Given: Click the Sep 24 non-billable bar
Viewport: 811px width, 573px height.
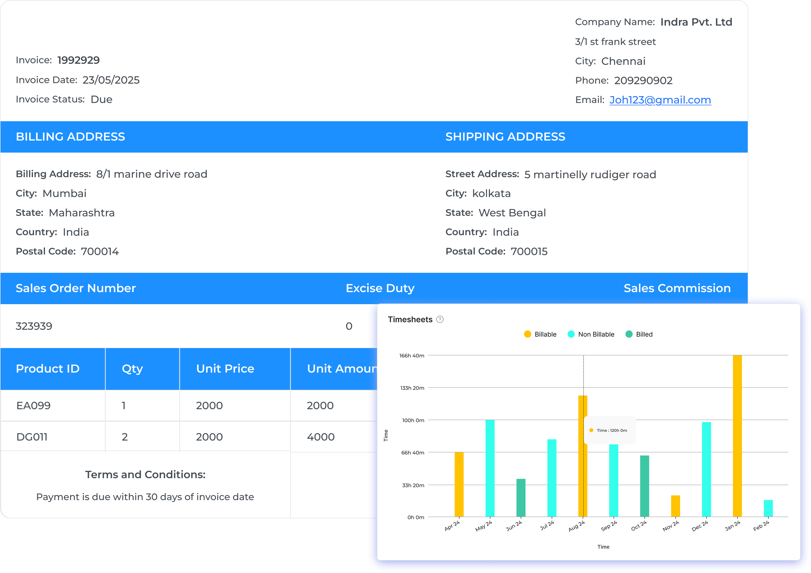Looking at the screenshot, I should (x=614, y=481).
